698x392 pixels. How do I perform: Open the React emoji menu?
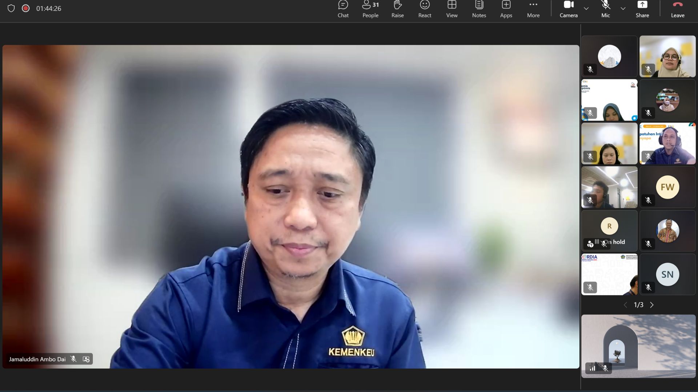425,9
